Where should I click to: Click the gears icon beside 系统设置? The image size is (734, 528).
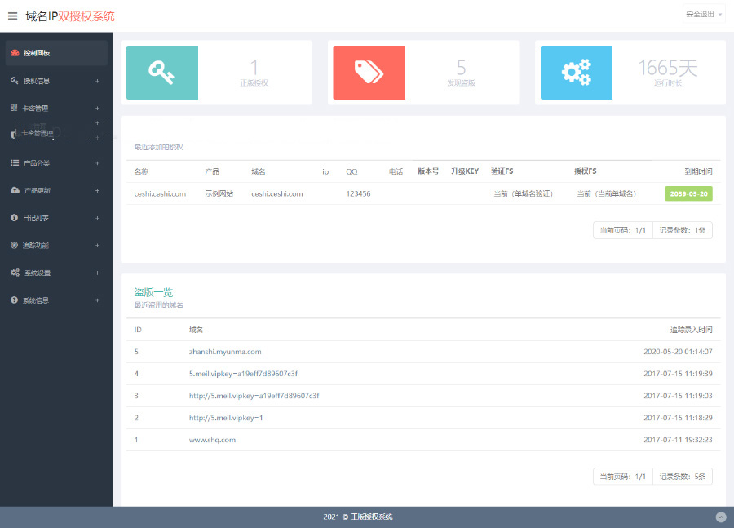click(x=15, y=273)
